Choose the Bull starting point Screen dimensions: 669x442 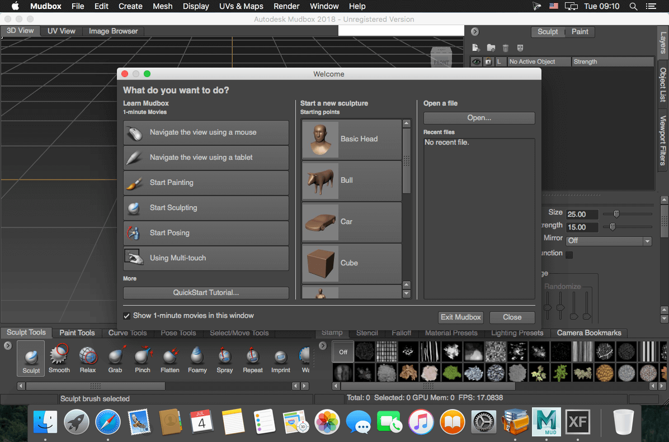point(352,180)
